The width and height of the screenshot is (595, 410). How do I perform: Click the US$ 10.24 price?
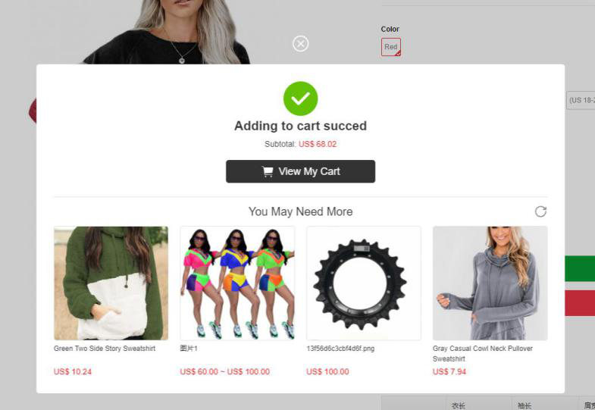[73, 371]
